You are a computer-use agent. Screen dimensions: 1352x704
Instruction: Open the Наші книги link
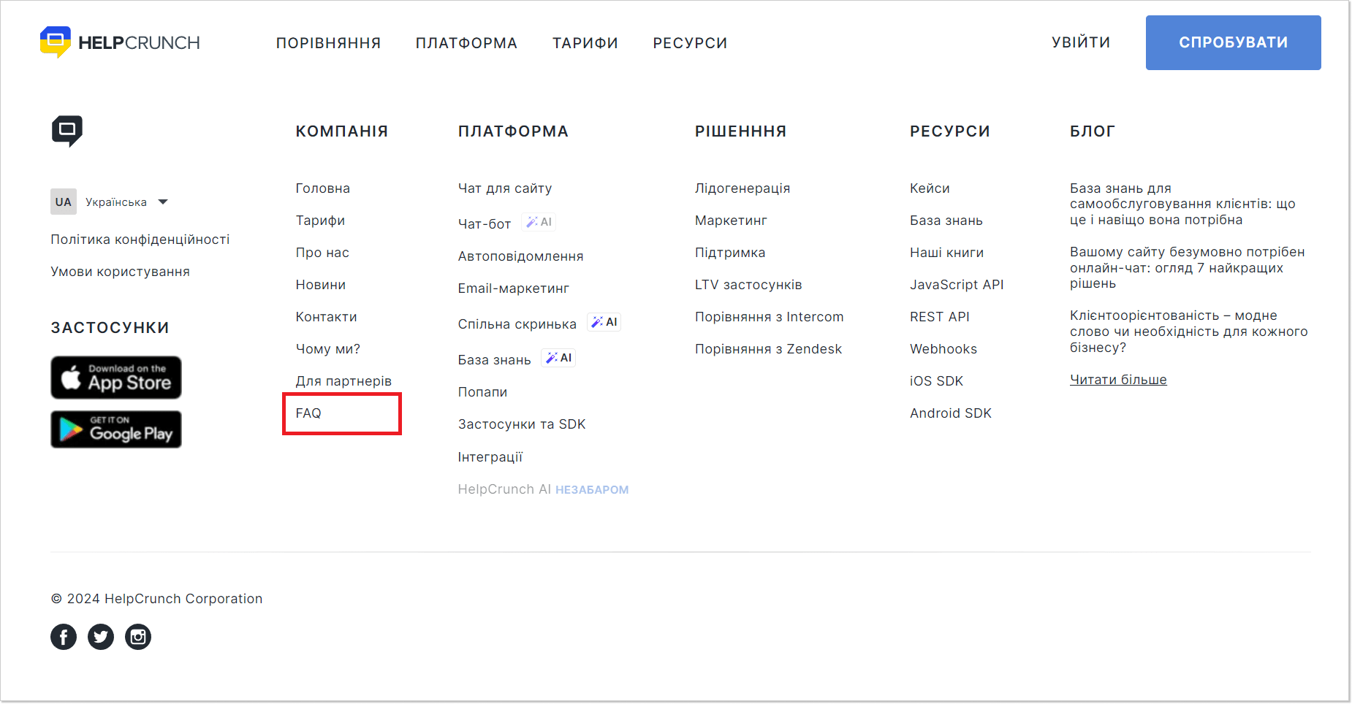[946, 253]
